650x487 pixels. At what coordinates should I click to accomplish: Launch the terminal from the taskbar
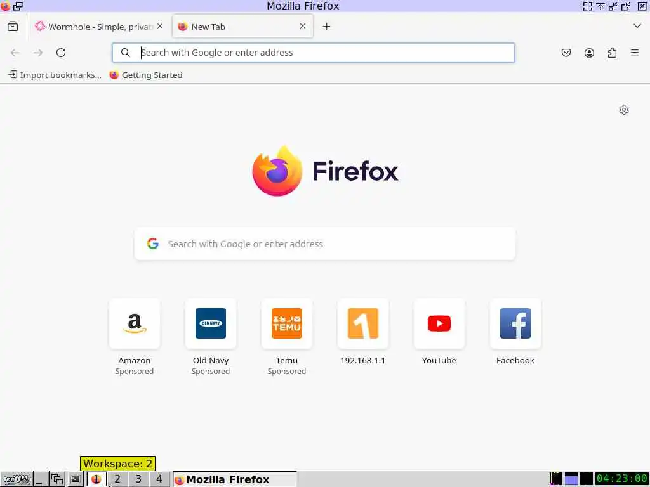click(x=75, y=479)
